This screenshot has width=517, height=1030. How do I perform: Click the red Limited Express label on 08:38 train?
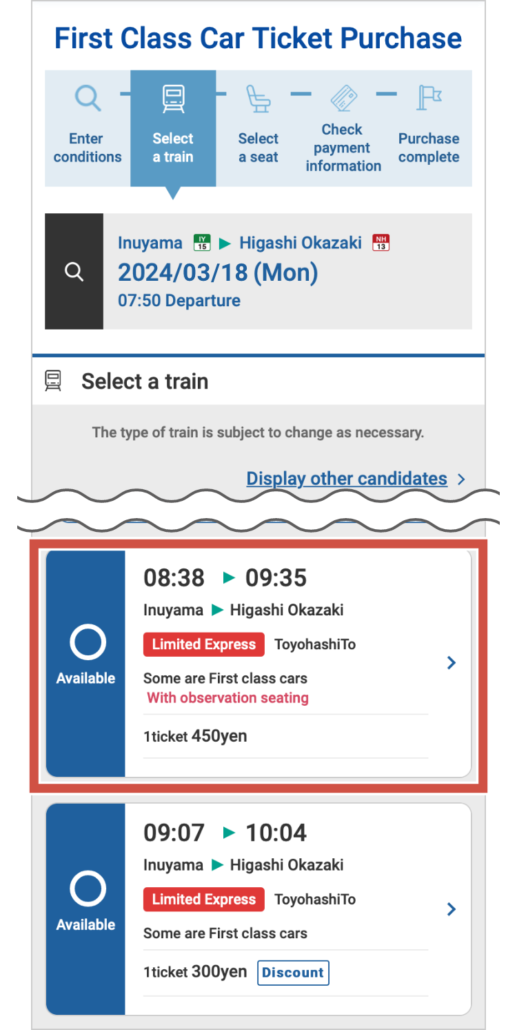(x=204, y=644)
